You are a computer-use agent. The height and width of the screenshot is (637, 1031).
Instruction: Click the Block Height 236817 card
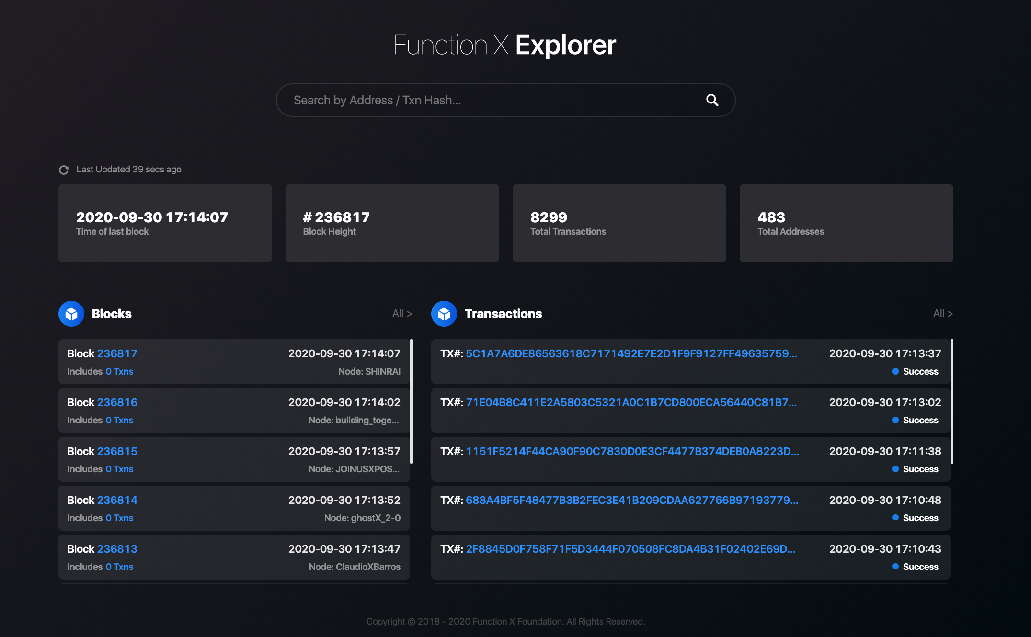[392, 223]
